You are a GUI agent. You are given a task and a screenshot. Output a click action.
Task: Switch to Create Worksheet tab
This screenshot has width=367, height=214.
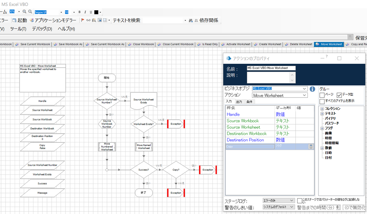(267, 44)
